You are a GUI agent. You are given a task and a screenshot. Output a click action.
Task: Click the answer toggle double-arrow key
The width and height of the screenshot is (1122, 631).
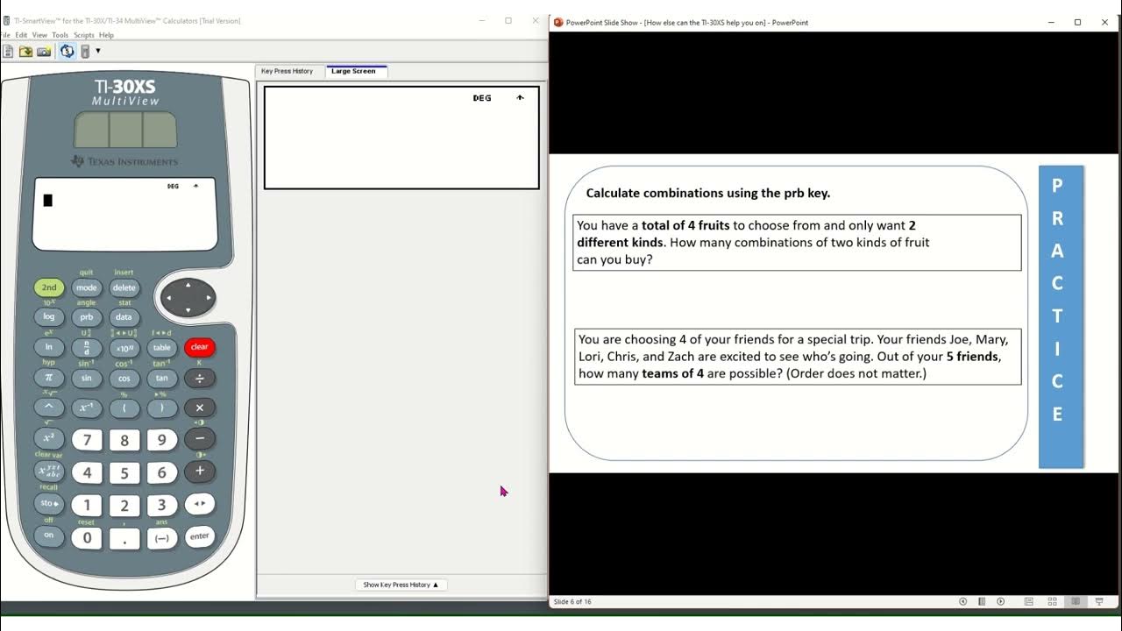[200, 504]
